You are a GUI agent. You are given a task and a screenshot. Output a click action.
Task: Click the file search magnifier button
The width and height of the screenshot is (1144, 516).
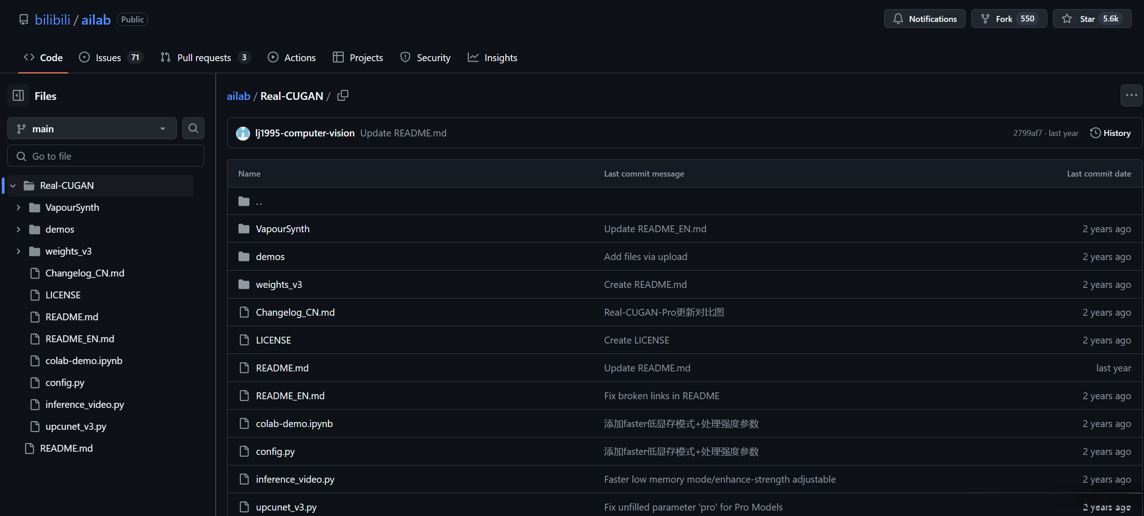[193, 128]
